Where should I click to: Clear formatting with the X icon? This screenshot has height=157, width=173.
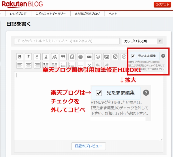click(x=89, y=65)
